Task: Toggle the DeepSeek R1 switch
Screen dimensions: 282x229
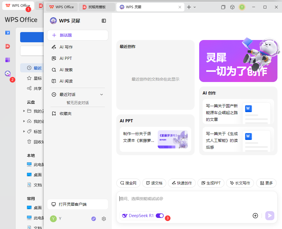Action: click(159, 215)
